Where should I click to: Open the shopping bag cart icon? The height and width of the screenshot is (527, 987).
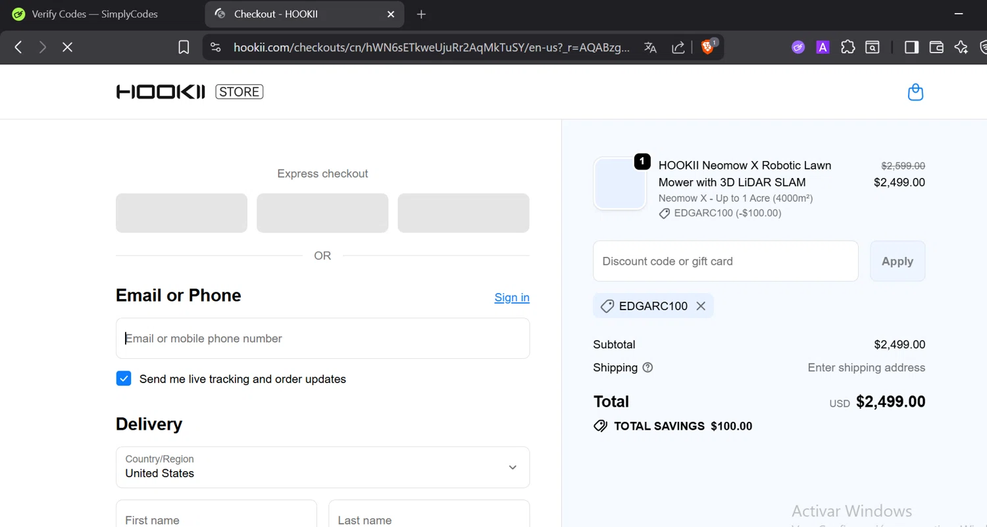coord(915,92)
